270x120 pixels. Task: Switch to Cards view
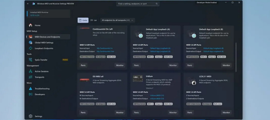pyautogui.click(x=83, y=20)
